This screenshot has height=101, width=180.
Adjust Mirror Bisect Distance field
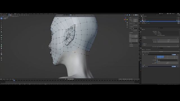pyautogui.click(x=167, y=63)
